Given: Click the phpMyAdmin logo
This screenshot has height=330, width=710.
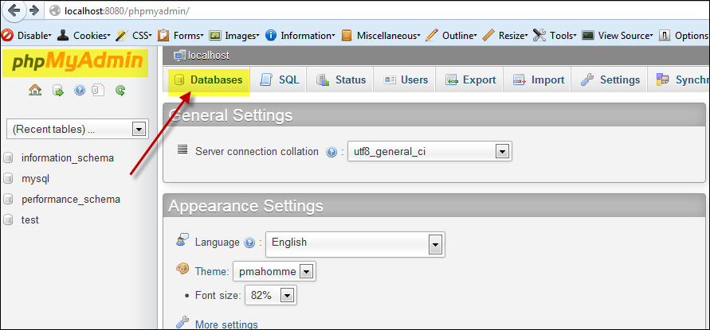Looking at the screenshot, I should (x=76, y=62).
